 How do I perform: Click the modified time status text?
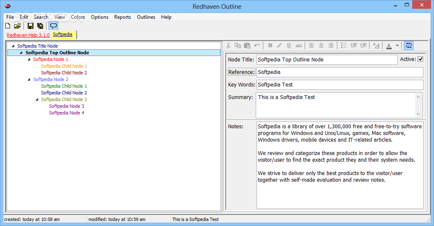(x=117, y=219)
